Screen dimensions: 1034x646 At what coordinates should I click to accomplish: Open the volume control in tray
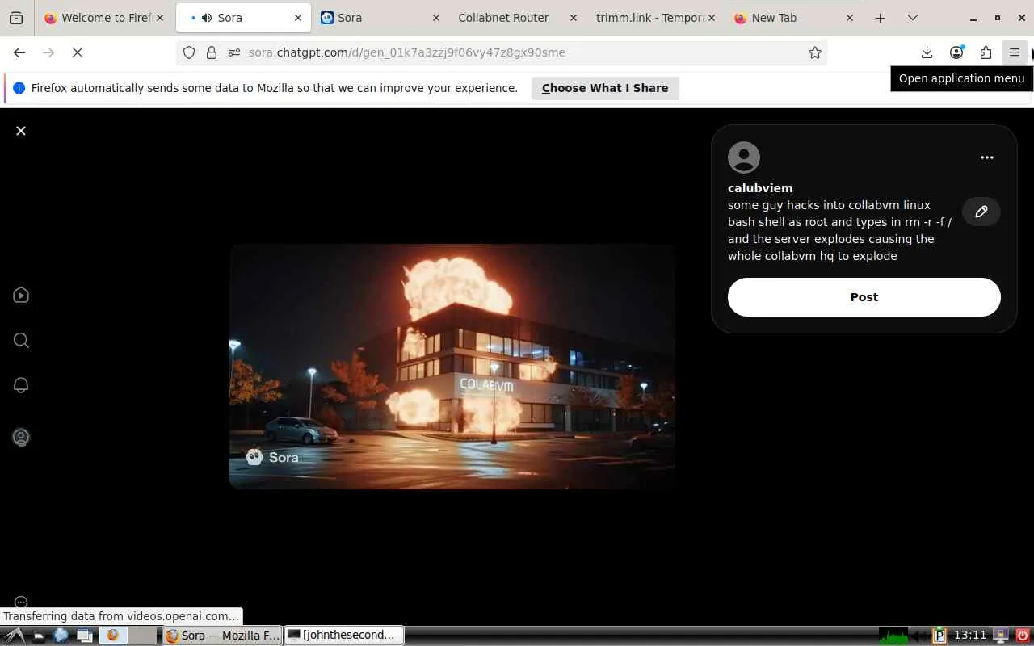(x=918, y=636)
